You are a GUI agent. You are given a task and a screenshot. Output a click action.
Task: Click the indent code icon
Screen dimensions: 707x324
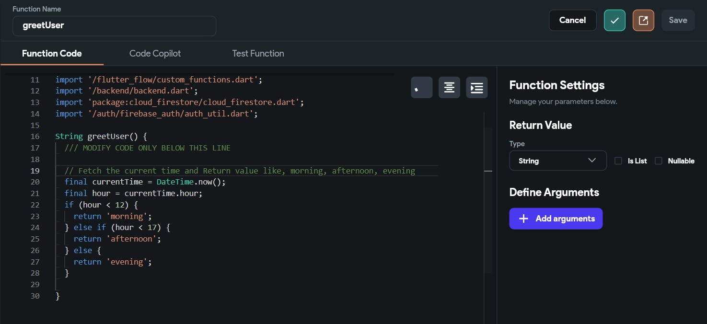[477, 88]
